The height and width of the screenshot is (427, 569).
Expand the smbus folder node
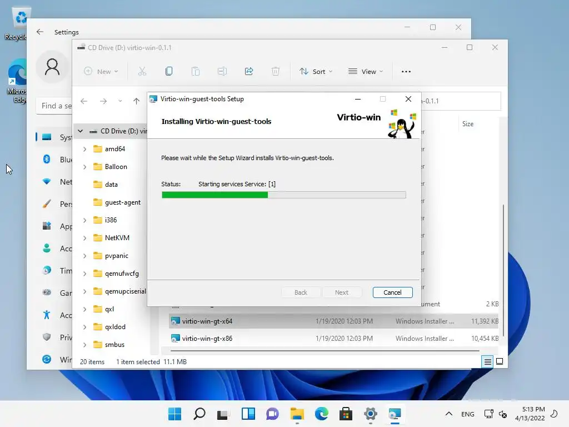click(84, 345)
